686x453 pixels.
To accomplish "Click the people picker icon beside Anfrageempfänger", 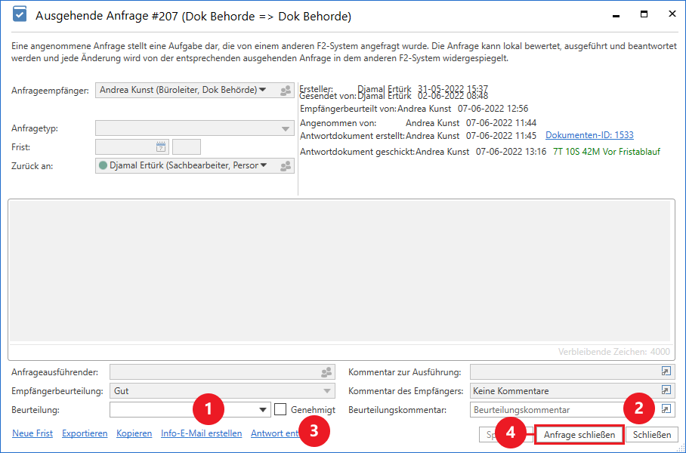I will coord(285,91).
